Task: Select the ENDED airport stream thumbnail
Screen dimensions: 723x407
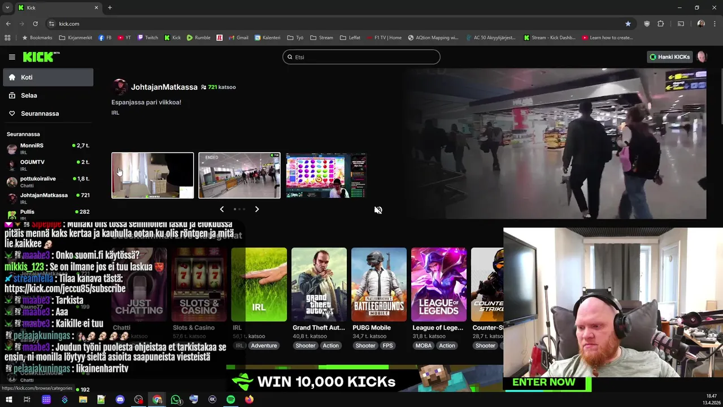Action: 239,175
